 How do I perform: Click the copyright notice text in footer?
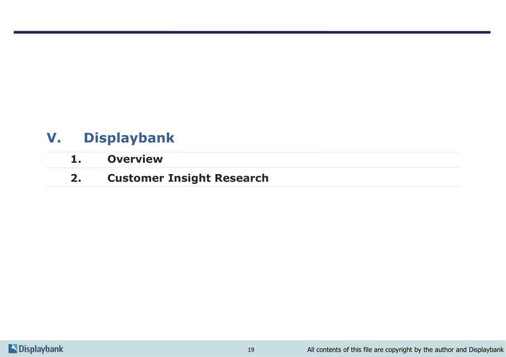tap(405, 350)
